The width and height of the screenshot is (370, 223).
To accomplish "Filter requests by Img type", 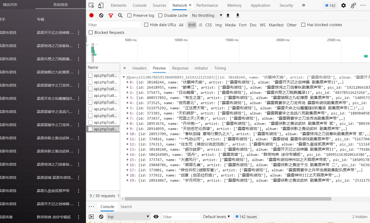I will (x=218, y=25).
